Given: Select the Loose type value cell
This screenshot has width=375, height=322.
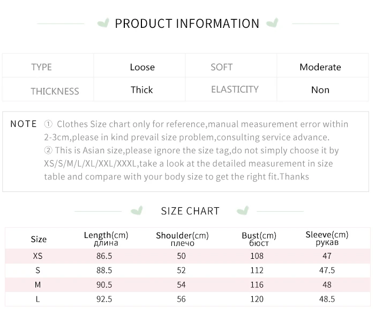Looking at the screenshot, I should click(142, 68).
